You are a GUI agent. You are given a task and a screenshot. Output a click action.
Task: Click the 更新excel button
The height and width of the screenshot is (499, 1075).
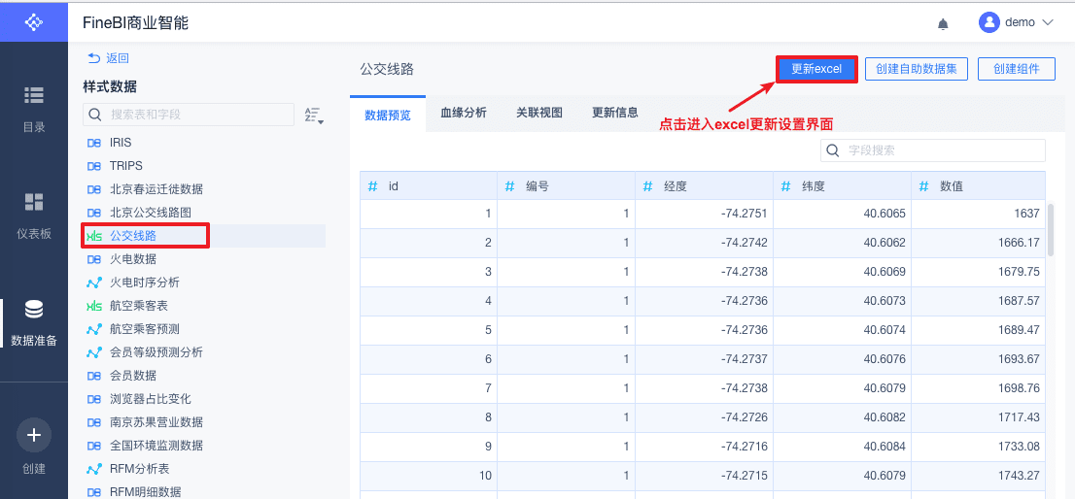pos(816,69)
